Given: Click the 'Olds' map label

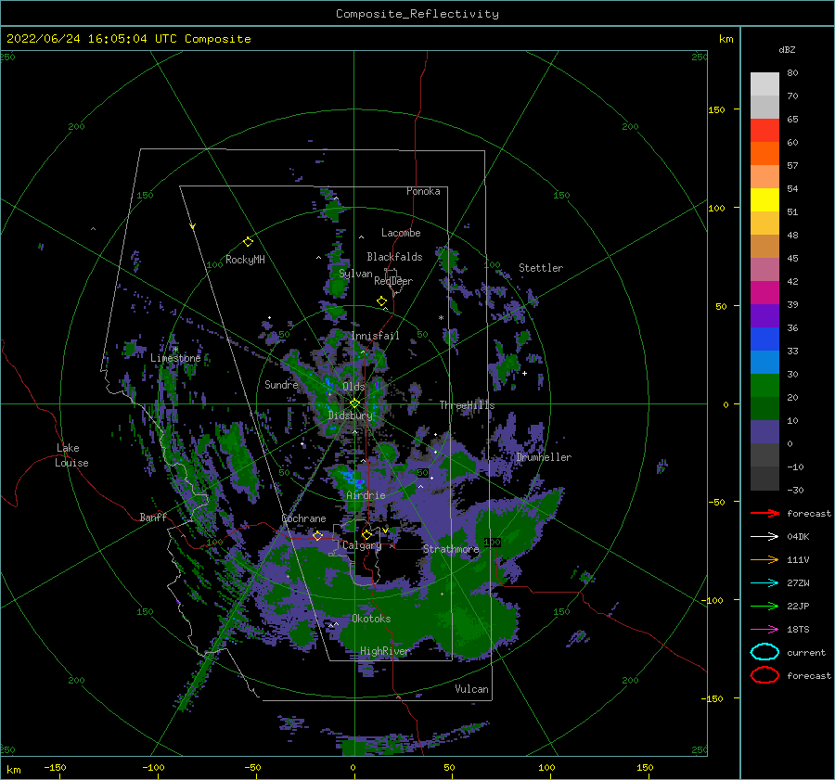Looking at the screenshot, I should point(353,386).
